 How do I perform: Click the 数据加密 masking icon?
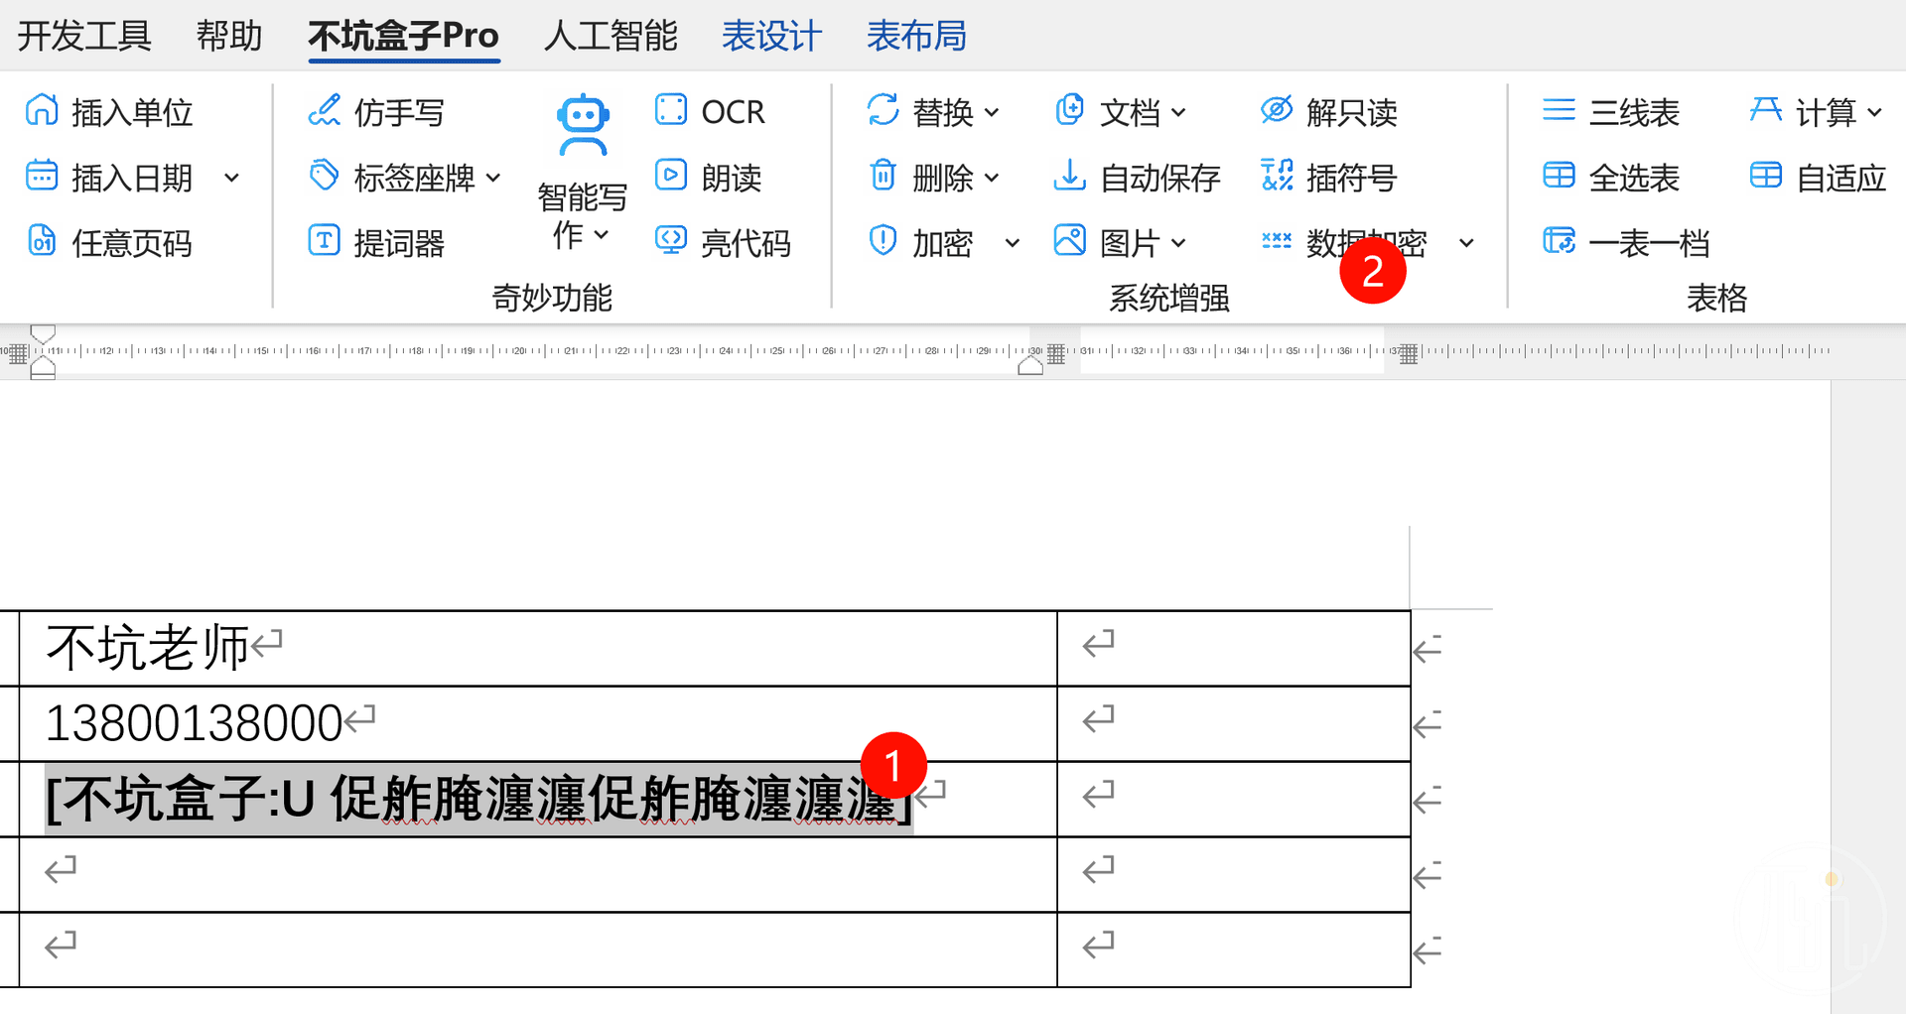tap(1277, 241)
